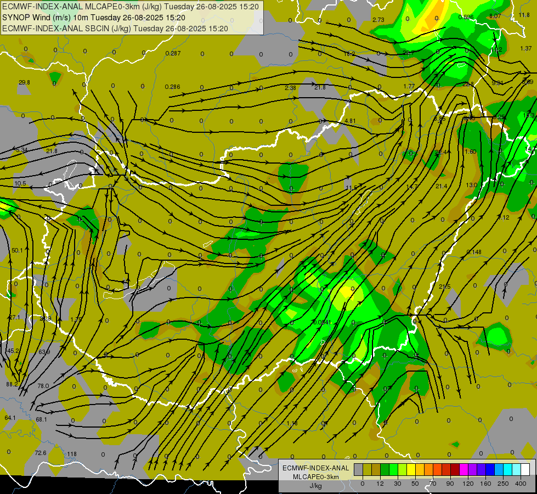Pick the red swatch left of the 90 tick
The height and width of the screenshot is (494, 537).
[x=446, y=469]
